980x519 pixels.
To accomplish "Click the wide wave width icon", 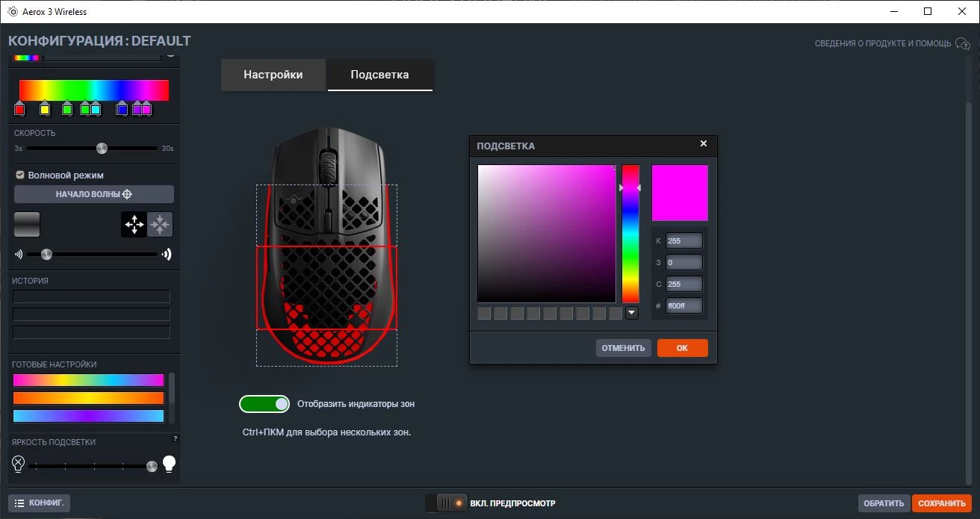I will click(167, 254).
